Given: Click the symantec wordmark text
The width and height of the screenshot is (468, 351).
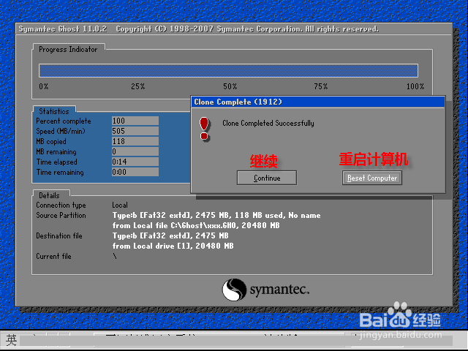Looking at the screenshot, I should 279,290.
